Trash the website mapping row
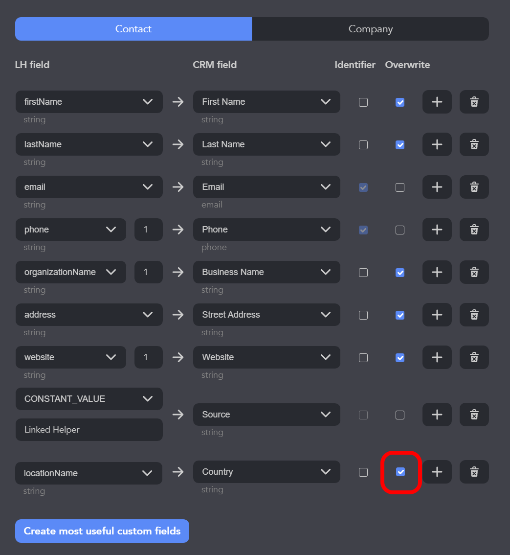This screenshot has height=555, width=510. 474,357
